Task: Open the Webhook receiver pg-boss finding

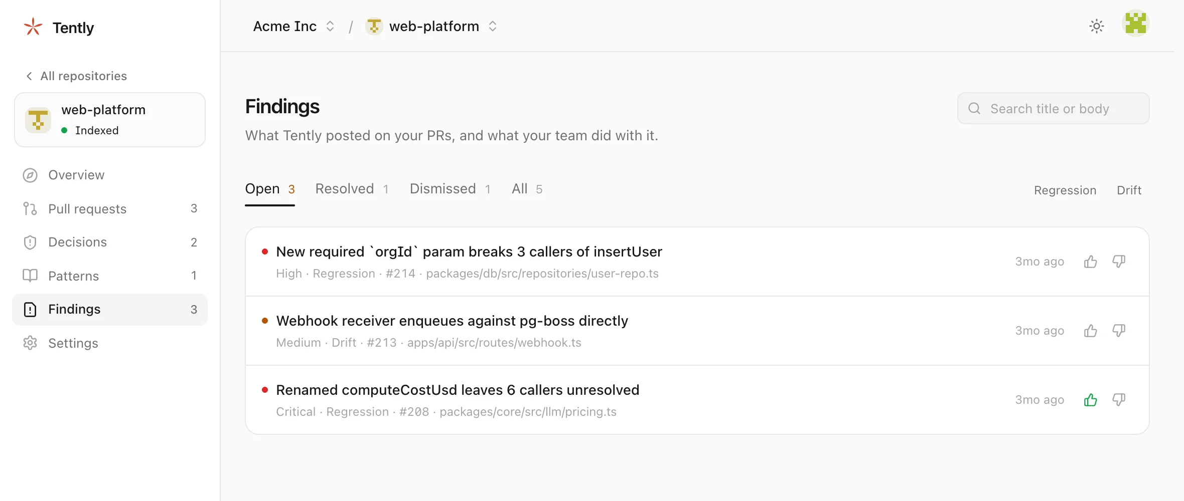Action: [452, 321]
